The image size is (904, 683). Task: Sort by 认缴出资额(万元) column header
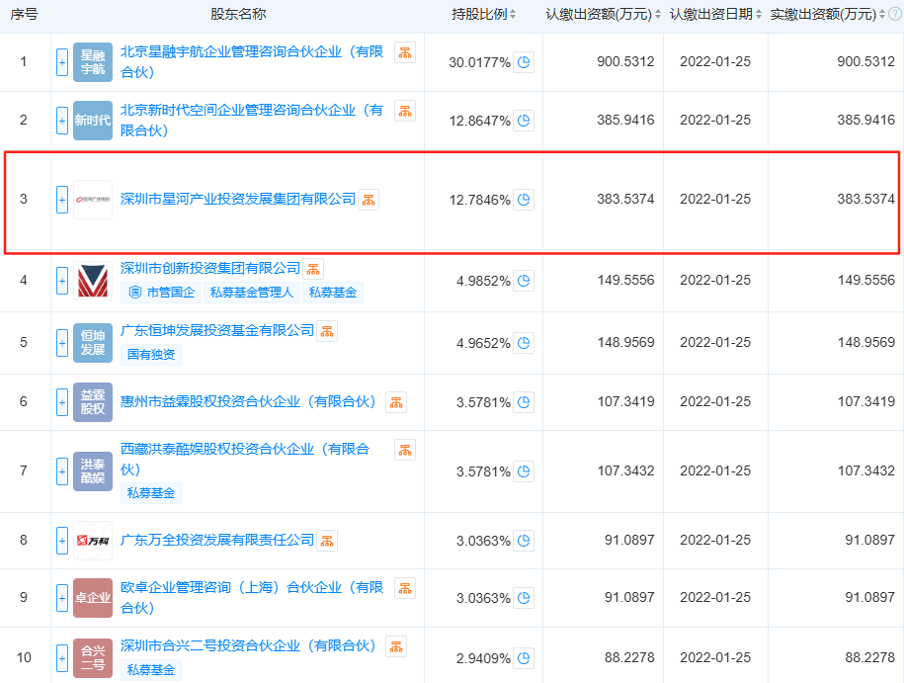click(x=603, y=15)
